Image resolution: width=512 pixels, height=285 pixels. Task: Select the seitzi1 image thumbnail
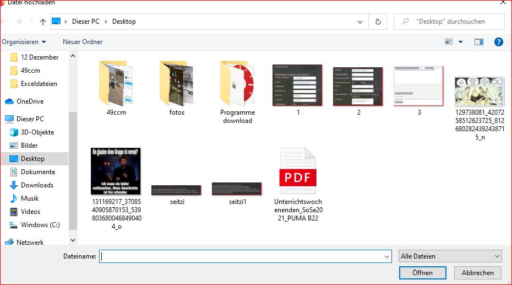pos(237,189)
